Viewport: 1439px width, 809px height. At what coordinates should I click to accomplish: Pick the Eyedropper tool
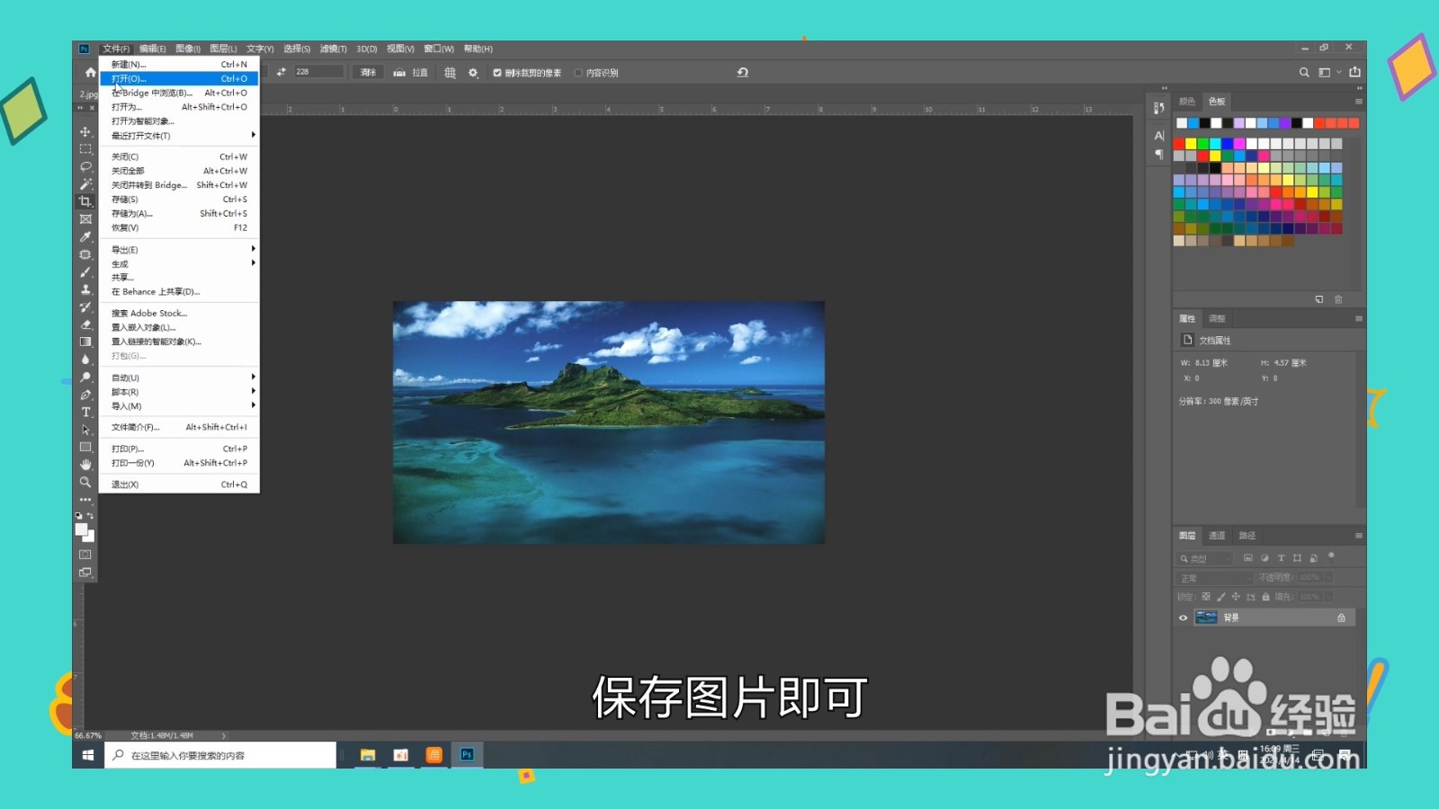point(85,236)
